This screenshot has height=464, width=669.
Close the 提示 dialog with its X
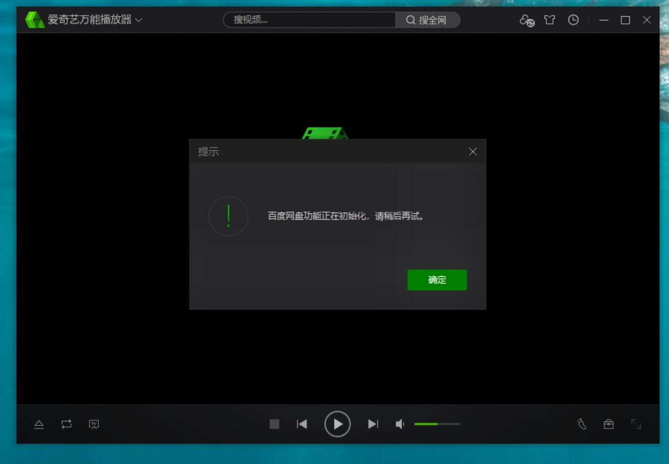[473, 152]
